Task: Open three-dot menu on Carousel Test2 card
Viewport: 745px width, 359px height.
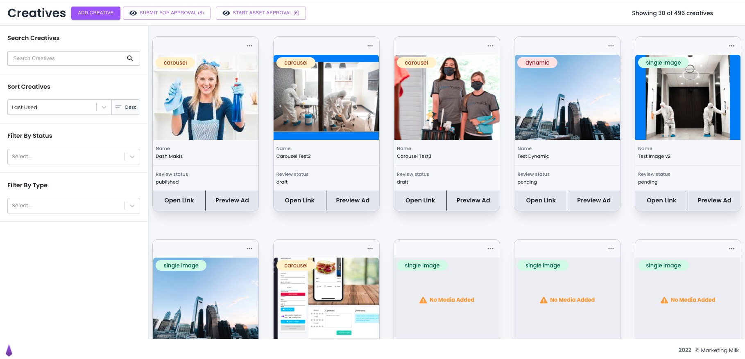Action: pos(370,46)
